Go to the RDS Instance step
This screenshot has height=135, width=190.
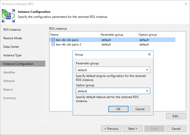tap(12, 30)
